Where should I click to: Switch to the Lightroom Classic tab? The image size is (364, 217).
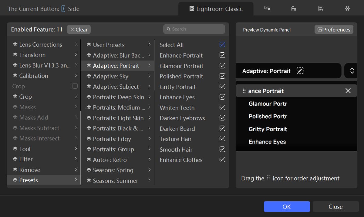[216, 9]
